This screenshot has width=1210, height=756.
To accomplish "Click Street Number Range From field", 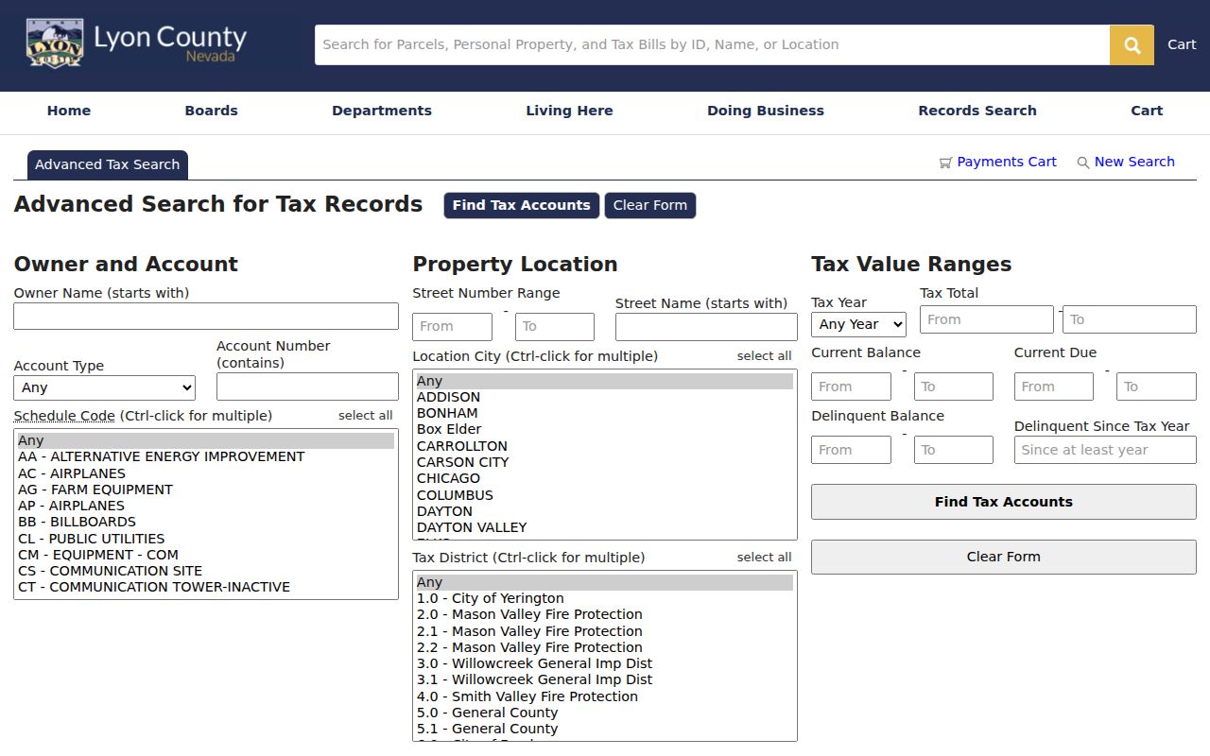I will [452, 327].
